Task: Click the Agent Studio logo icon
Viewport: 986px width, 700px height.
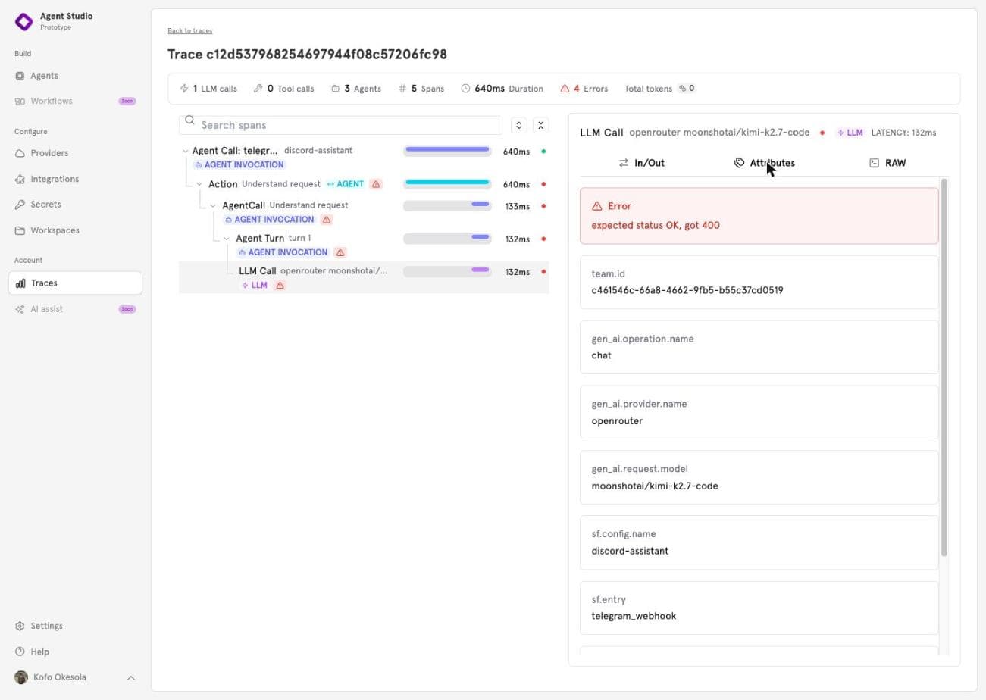Action: 24,21
